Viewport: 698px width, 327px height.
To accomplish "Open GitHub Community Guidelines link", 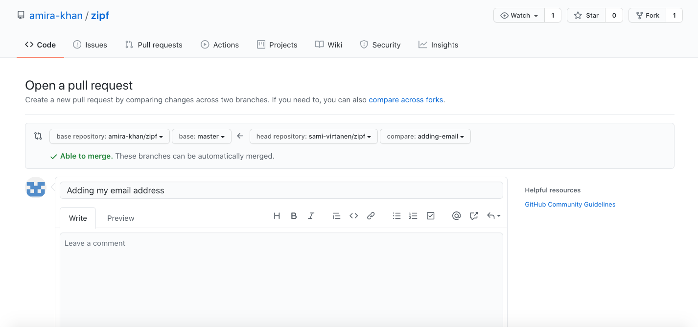I will point(570,204).
